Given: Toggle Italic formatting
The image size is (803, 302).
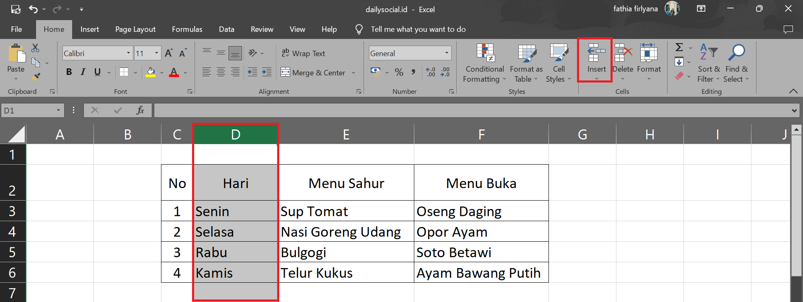Looking at the screenshot, I should tap(83, 72).
